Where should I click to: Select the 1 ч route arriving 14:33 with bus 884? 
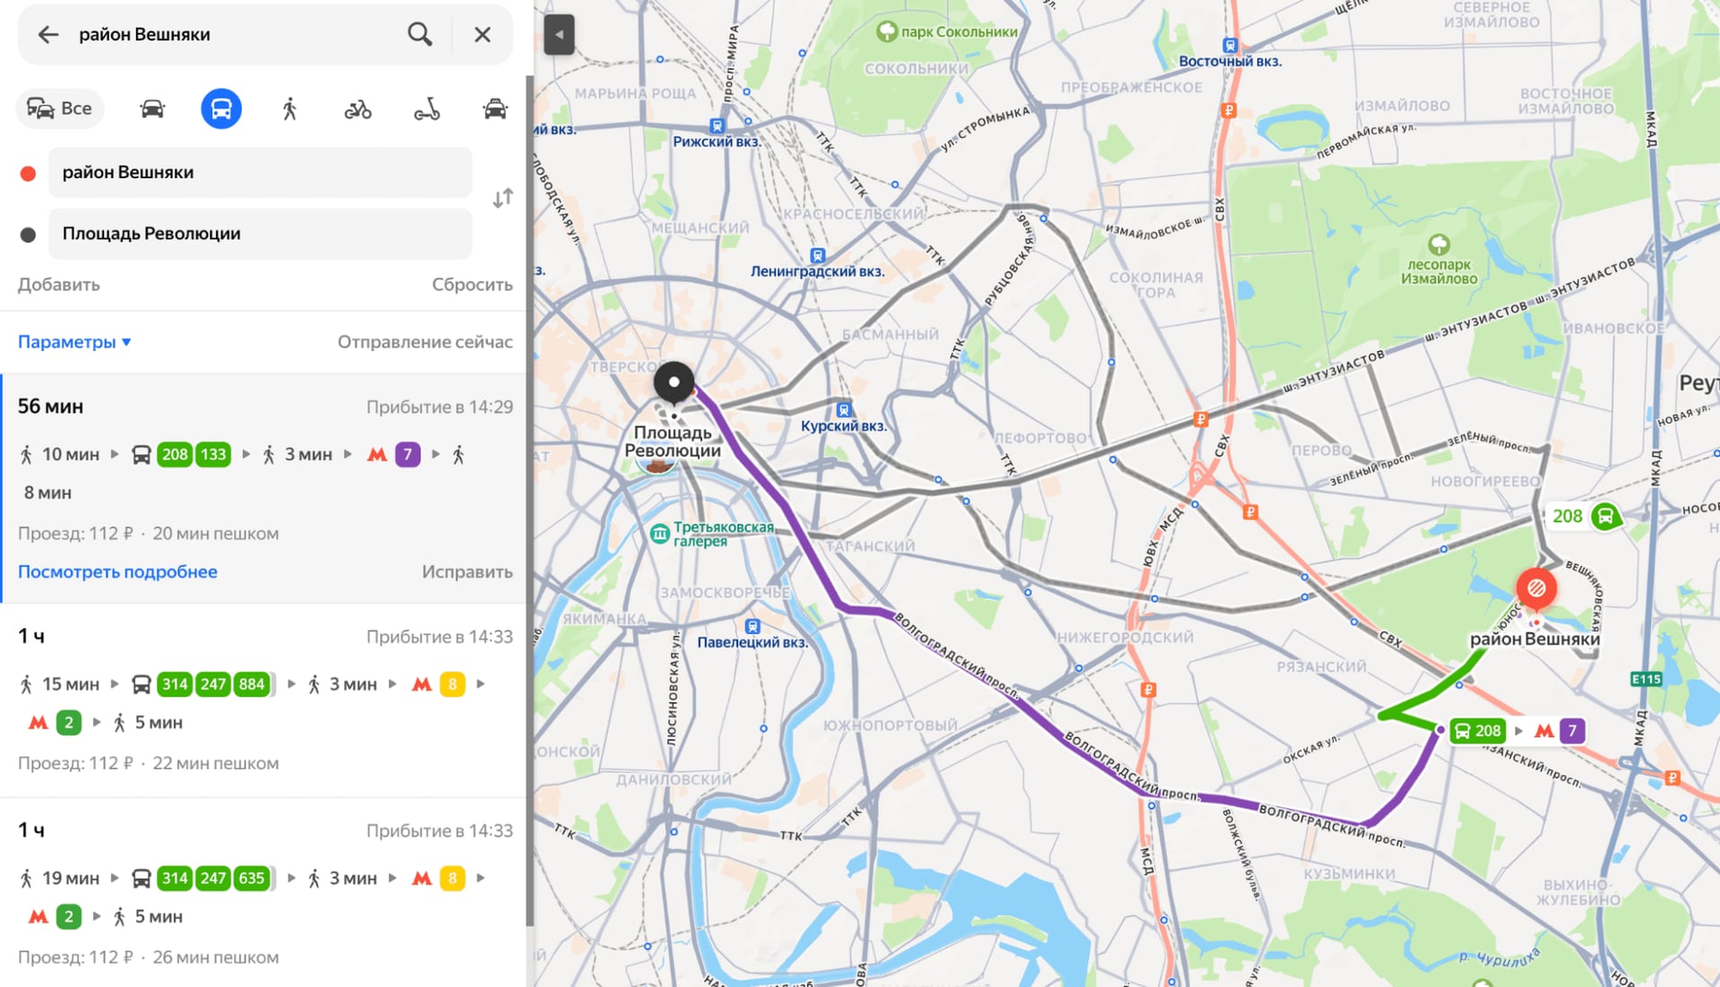(263, 700)
